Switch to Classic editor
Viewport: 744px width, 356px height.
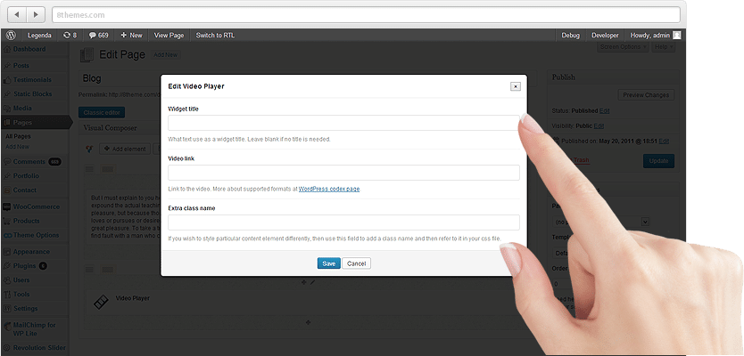pyautogui.click(x=102, y=113)
